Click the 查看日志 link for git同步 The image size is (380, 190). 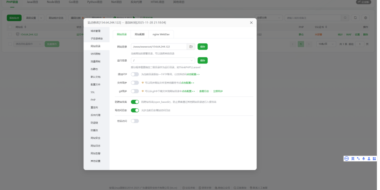(204, 91)
